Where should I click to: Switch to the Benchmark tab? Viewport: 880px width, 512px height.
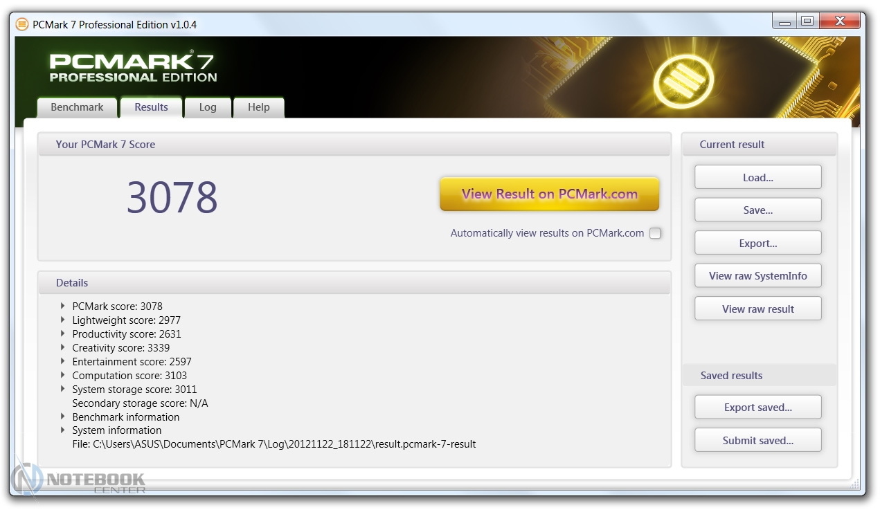tap(77, 107)
